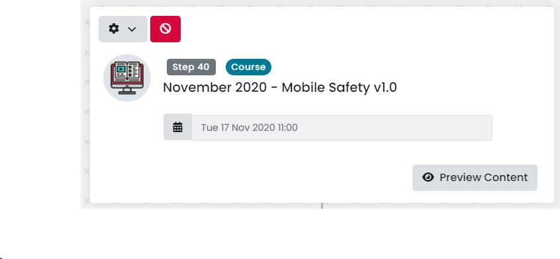Image resolution: width=560 pixels, height=259 pixels.
Task: Disable this step with the red button
Action: pos(165,29)
